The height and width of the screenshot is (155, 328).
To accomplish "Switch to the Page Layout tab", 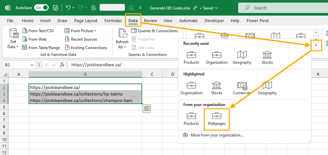I will pyautogui.click(x=86, y=20).
